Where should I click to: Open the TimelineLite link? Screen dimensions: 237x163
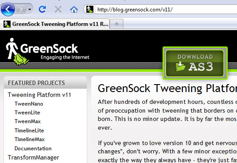pos(29,131)
